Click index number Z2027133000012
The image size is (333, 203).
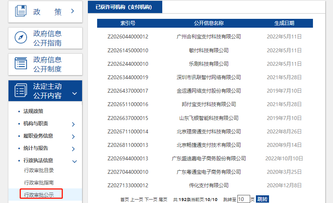point(128,185)
